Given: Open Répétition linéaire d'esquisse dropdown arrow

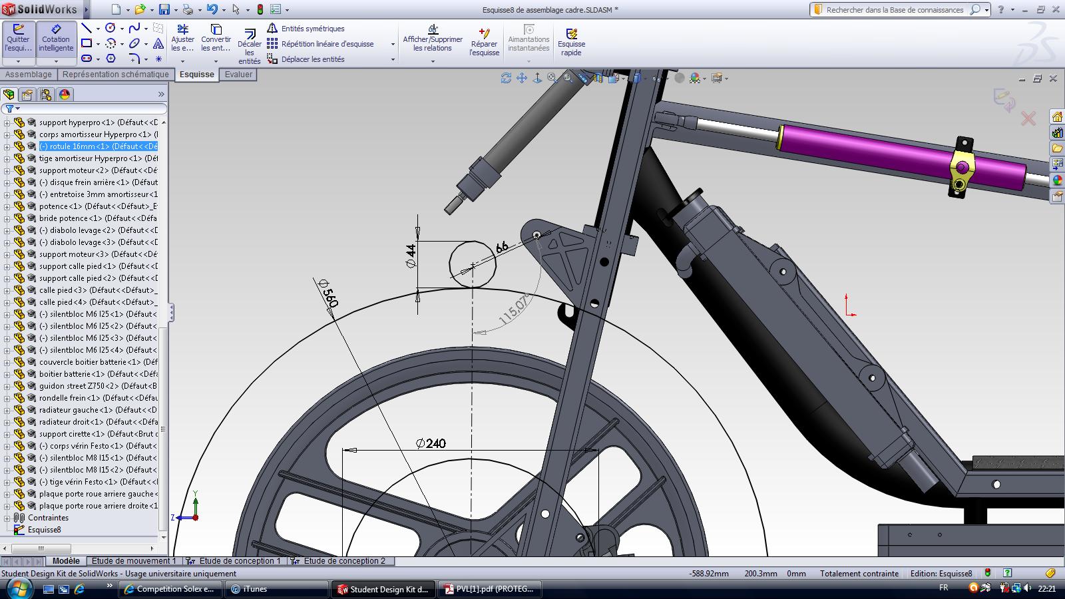Looking at the screenshot, I should coord(393,44).
